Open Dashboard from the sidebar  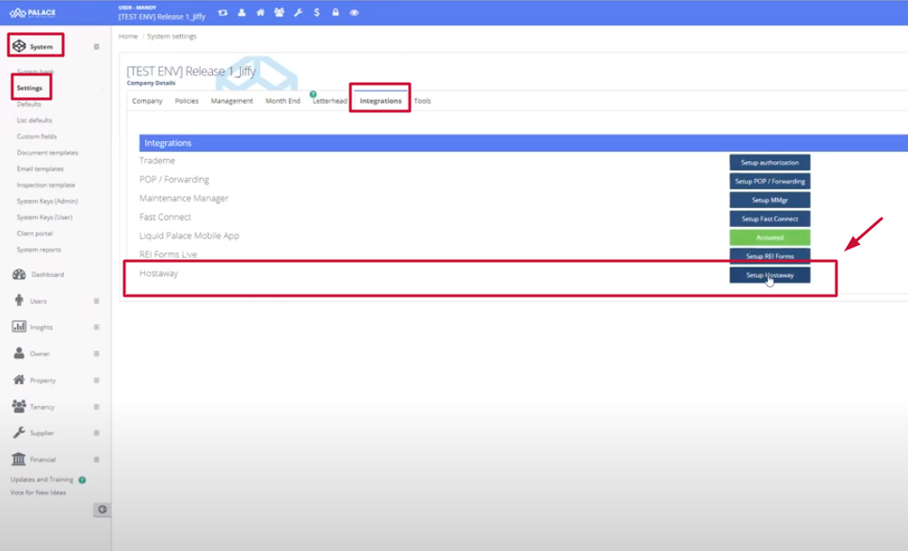[47, 275]
